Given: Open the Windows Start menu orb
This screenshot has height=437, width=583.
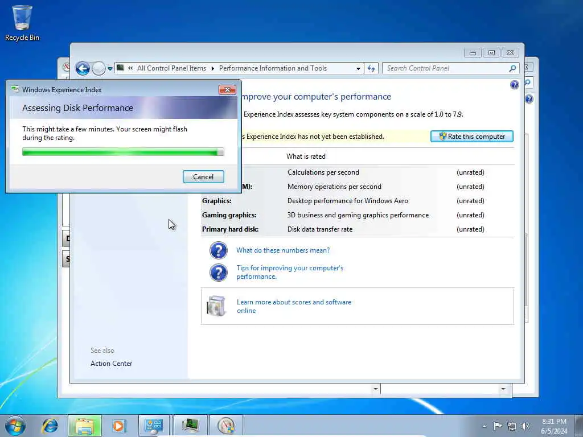Looking at the screenshot, I should pos(15,426).
